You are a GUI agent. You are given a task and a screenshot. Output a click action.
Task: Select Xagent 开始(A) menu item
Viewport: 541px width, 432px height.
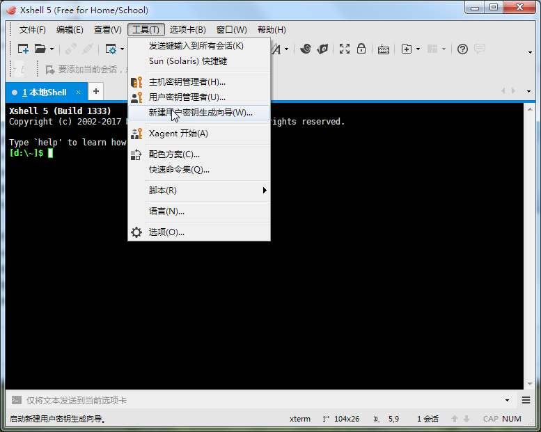[x=199, y=134]
